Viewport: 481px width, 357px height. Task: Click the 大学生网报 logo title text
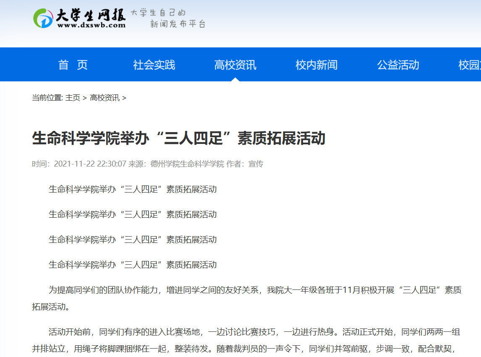pyautogui.click(x=91, y=15)
